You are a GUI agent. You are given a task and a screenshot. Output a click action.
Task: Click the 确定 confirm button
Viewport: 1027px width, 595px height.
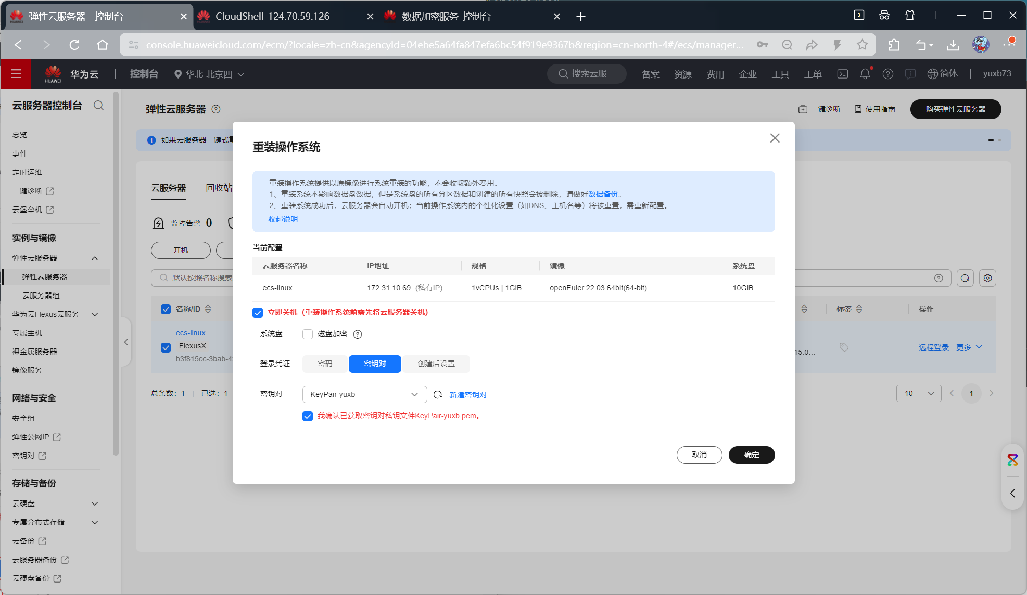pos(751,455)
